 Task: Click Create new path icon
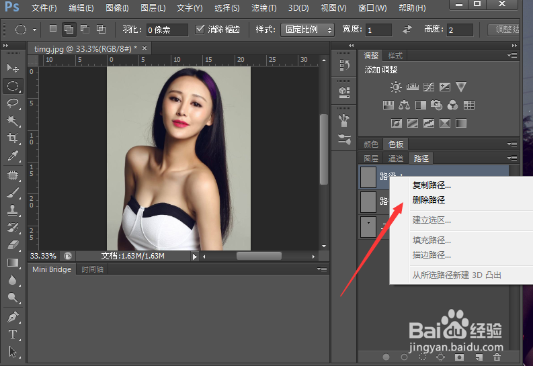(x=479, y=357)
